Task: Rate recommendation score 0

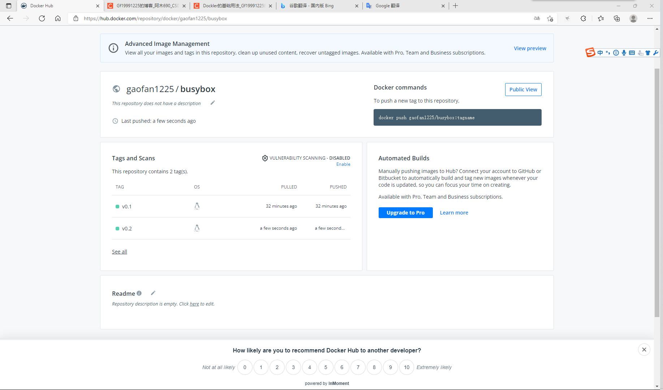Action: [x=245, y=367]
